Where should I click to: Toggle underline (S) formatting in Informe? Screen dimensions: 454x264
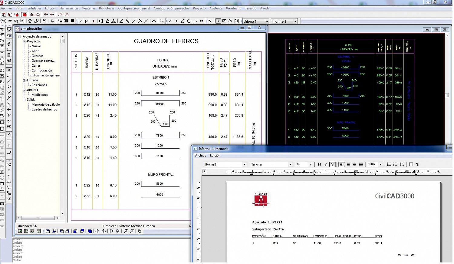point(332,164)
